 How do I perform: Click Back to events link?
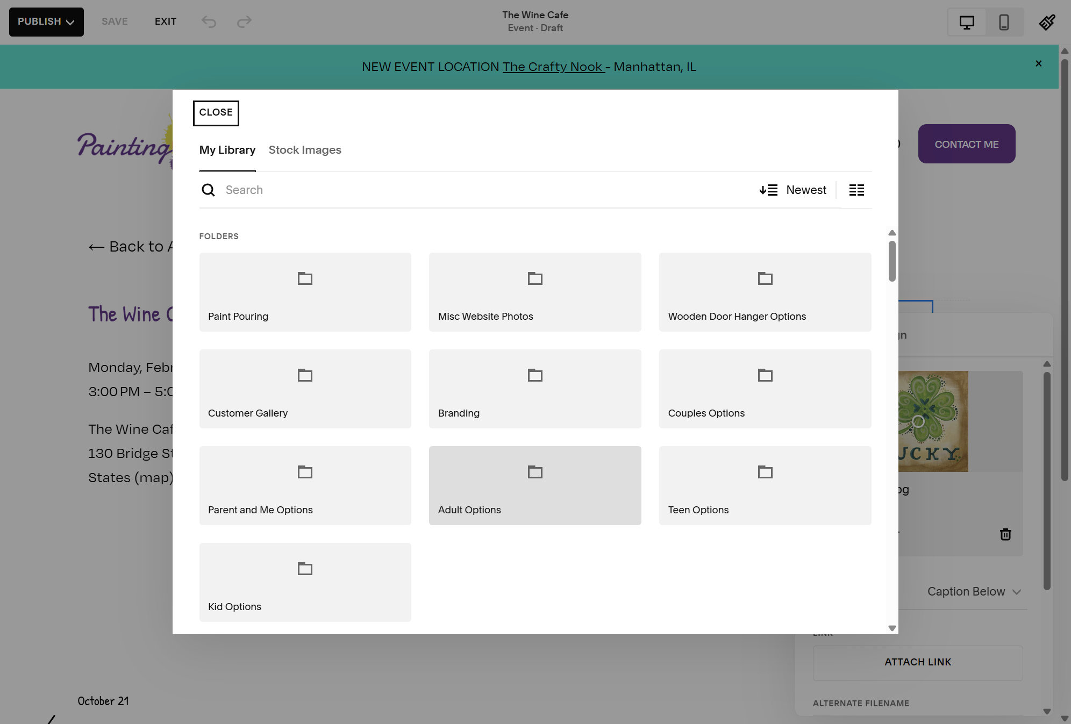pos(130,247)
